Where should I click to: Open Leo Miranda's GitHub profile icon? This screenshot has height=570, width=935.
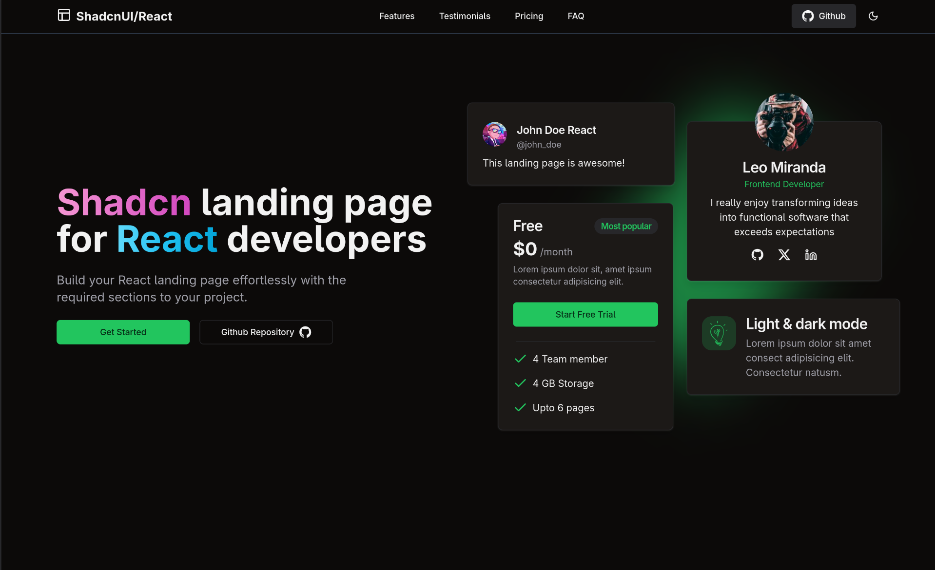[757, 255]
